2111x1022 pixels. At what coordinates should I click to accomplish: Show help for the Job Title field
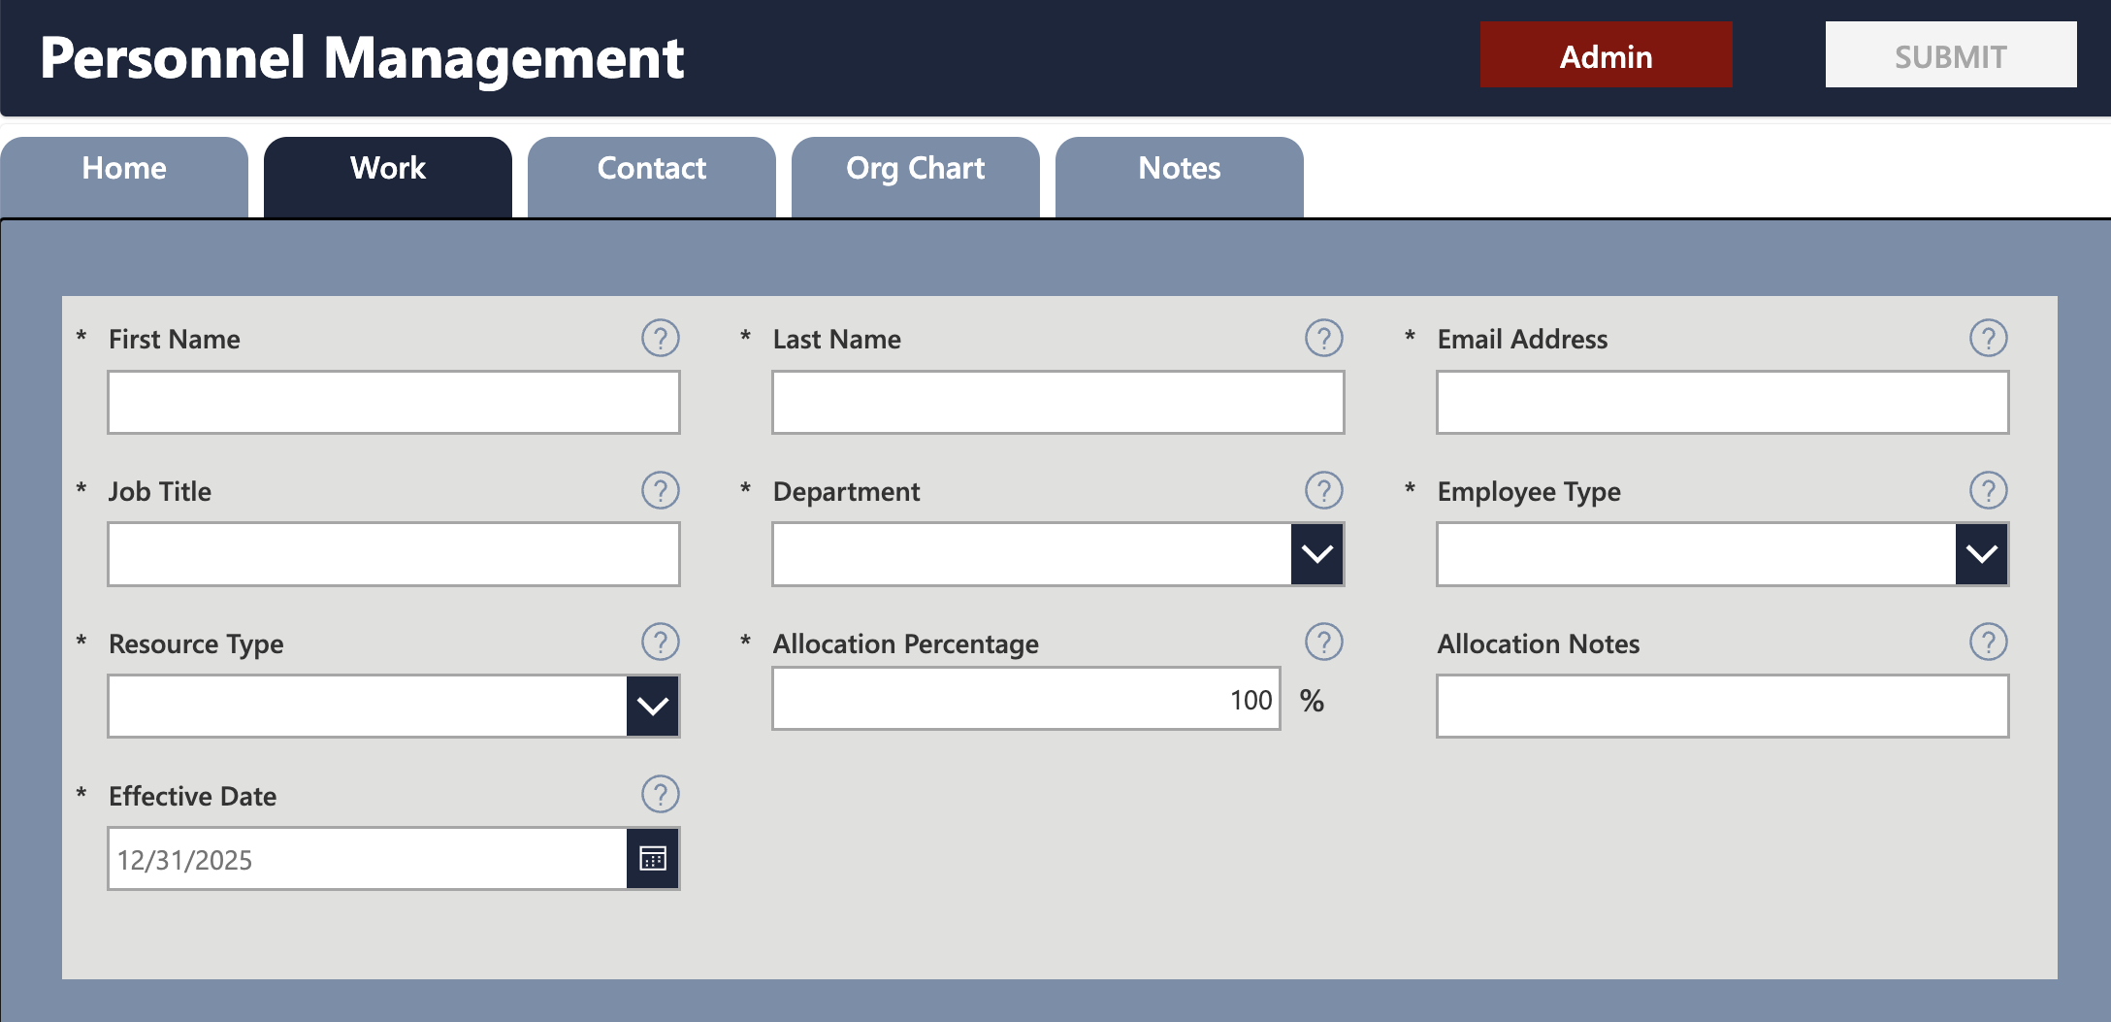click(660, 490)
